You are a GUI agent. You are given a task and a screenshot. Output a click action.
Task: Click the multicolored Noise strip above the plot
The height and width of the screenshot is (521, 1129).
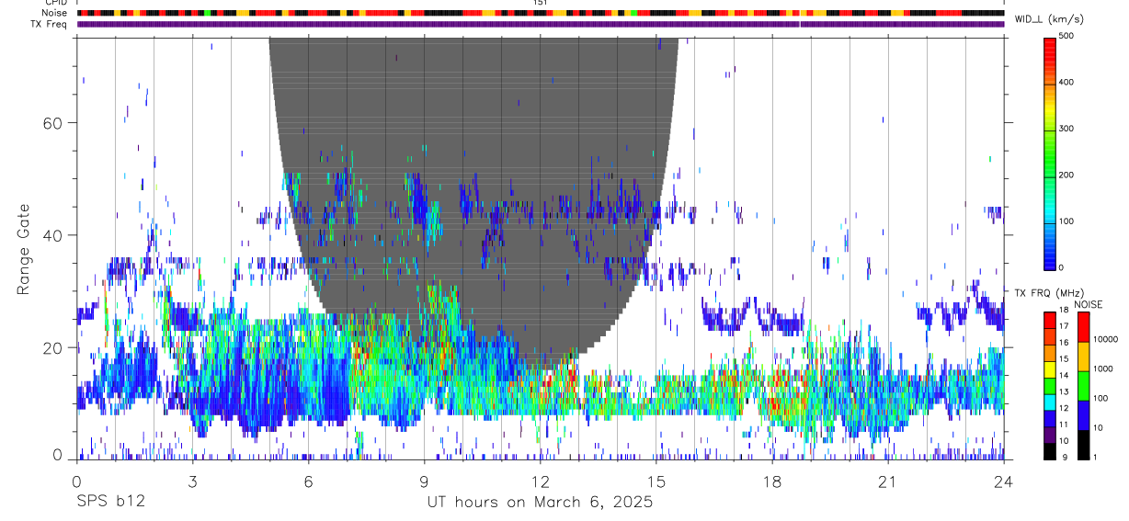pos(541,13)
